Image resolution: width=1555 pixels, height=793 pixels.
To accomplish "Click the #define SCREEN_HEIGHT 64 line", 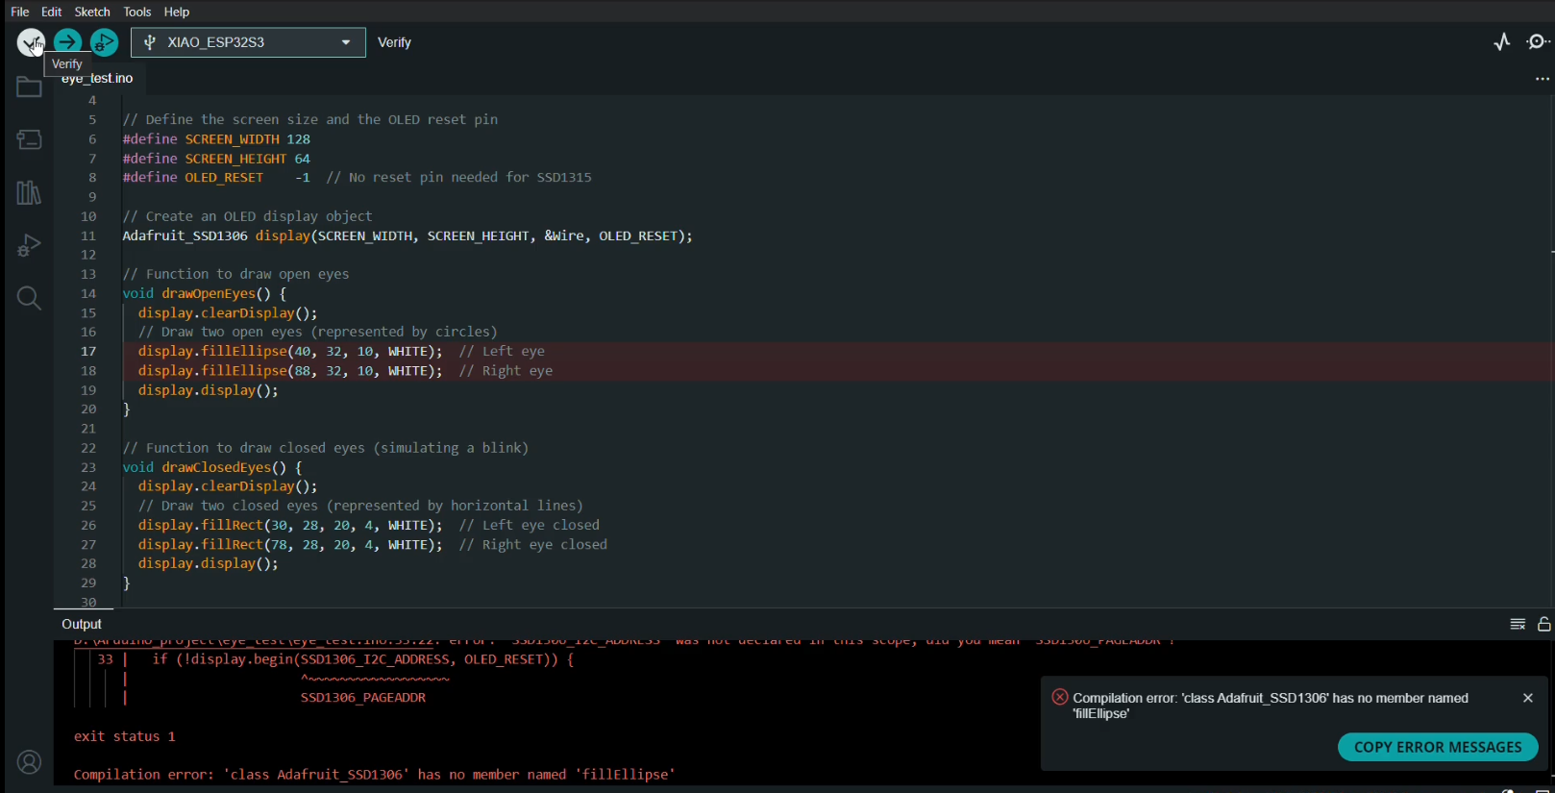I will point(216,159).
